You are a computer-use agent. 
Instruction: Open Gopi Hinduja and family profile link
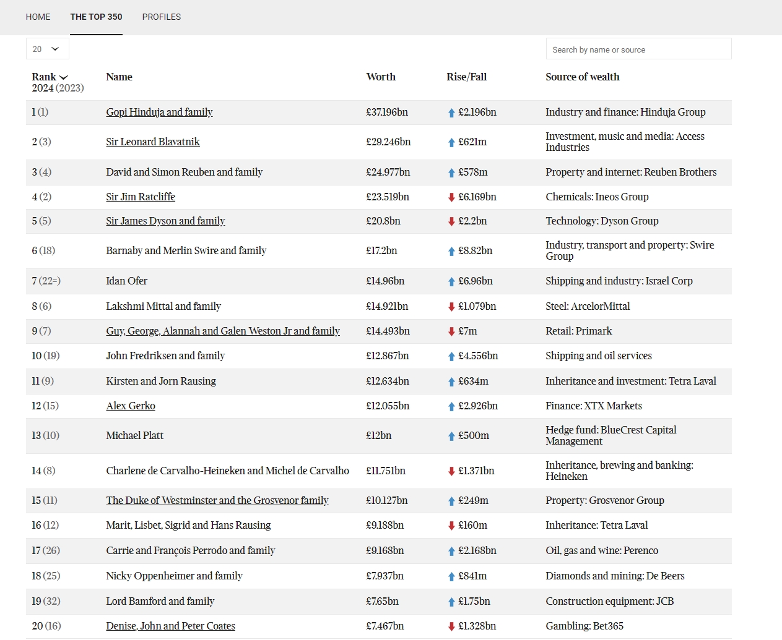pyautogui.click(x=159, y=112)
